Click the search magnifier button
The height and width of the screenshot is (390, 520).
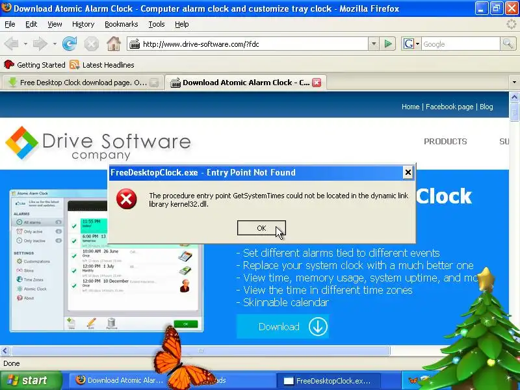point(508,44)
